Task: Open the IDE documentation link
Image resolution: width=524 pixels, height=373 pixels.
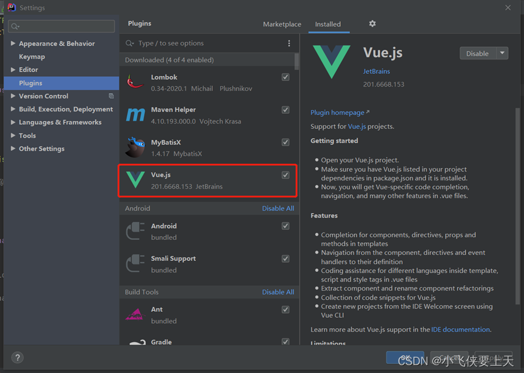Action: point(460,329)
